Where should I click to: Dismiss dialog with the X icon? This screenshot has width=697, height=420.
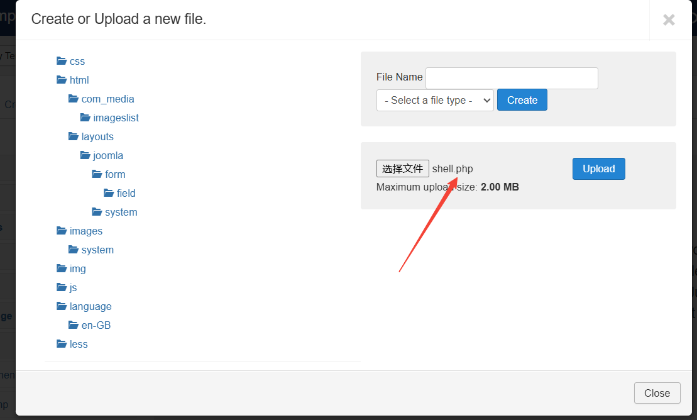coord(669,19)
